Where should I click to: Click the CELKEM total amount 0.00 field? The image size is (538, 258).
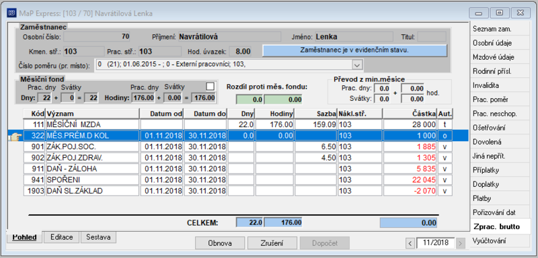[x=409, y=222]
